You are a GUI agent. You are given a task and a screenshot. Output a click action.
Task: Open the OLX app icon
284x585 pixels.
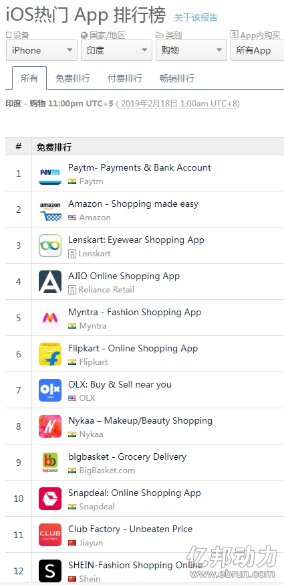click(x=50, y=390)
